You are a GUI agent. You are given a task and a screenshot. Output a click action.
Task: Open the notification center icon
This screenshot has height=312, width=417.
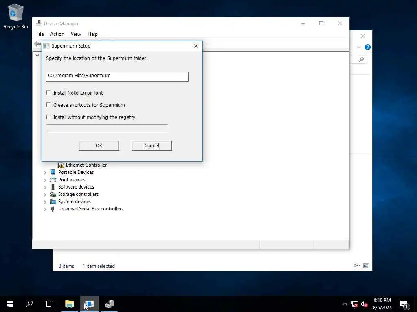(404, 304)
